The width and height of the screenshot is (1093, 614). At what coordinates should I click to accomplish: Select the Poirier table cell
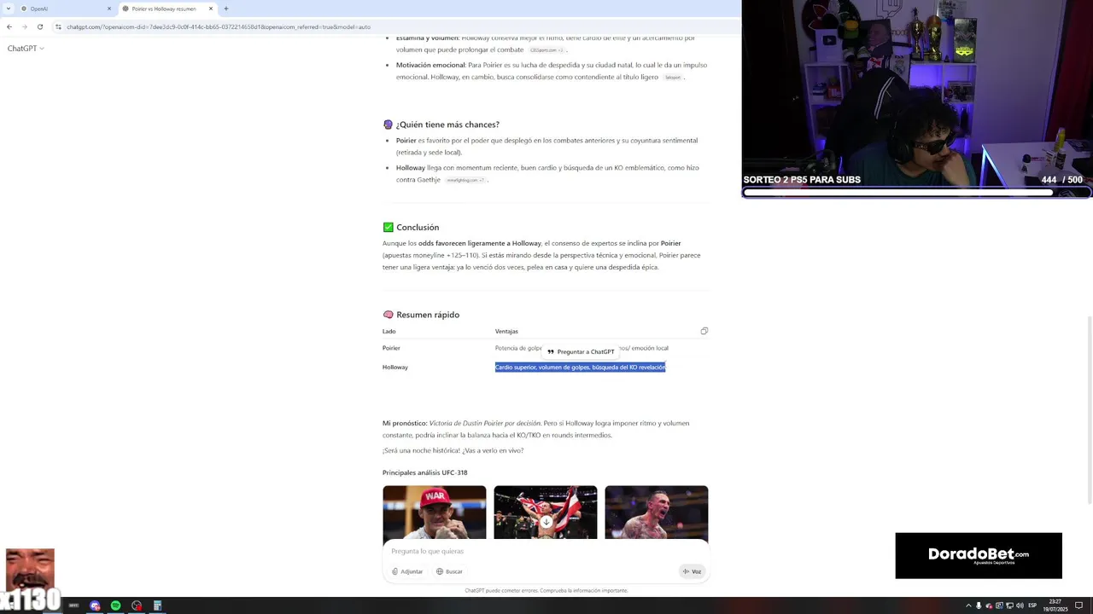pos(391,348)
